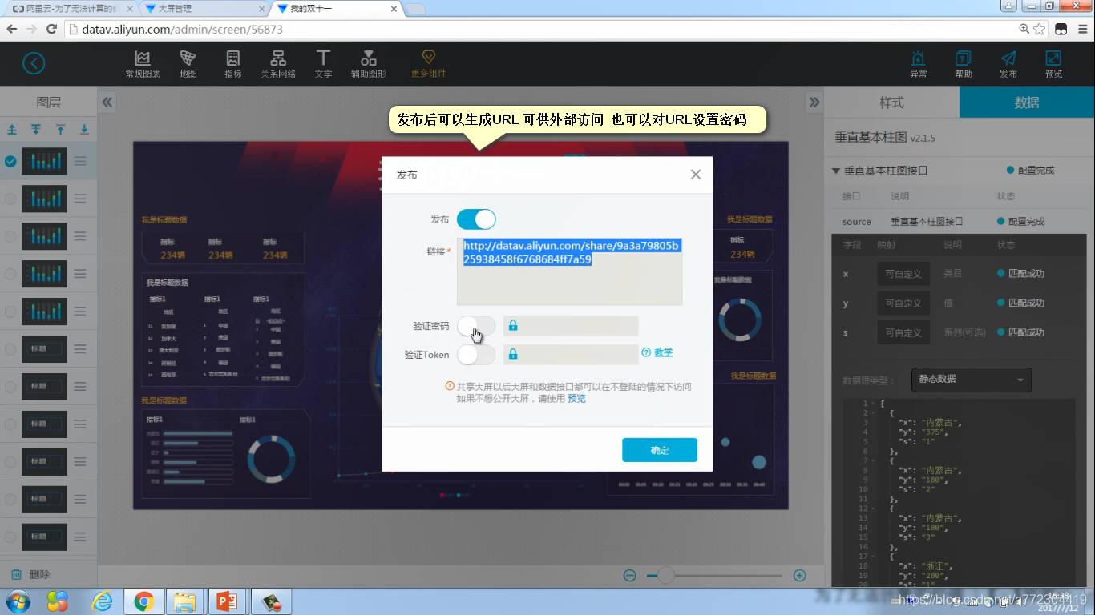Image resolution: width=1095 pixels, height=615 pixels.
Task: Toggle the 发布 publish switch off
Action: click(476, 219)
